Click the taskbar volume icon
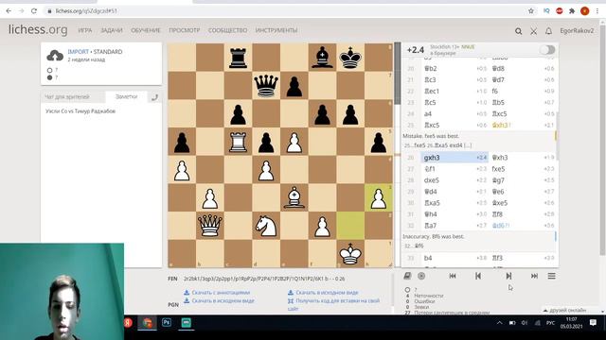606x340 pixels. [x=525, y=323]
